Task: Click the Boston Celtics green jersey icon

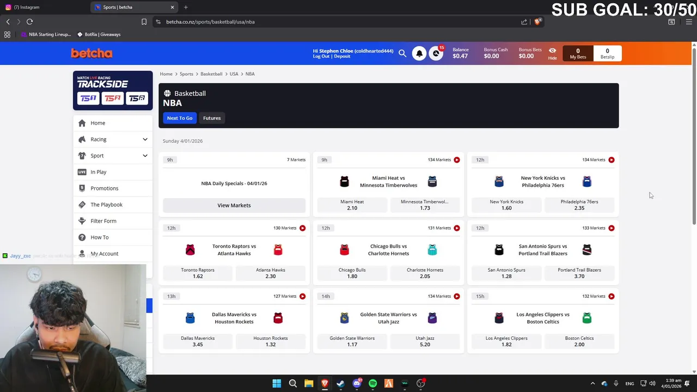Action: click(x=586, y=318)
